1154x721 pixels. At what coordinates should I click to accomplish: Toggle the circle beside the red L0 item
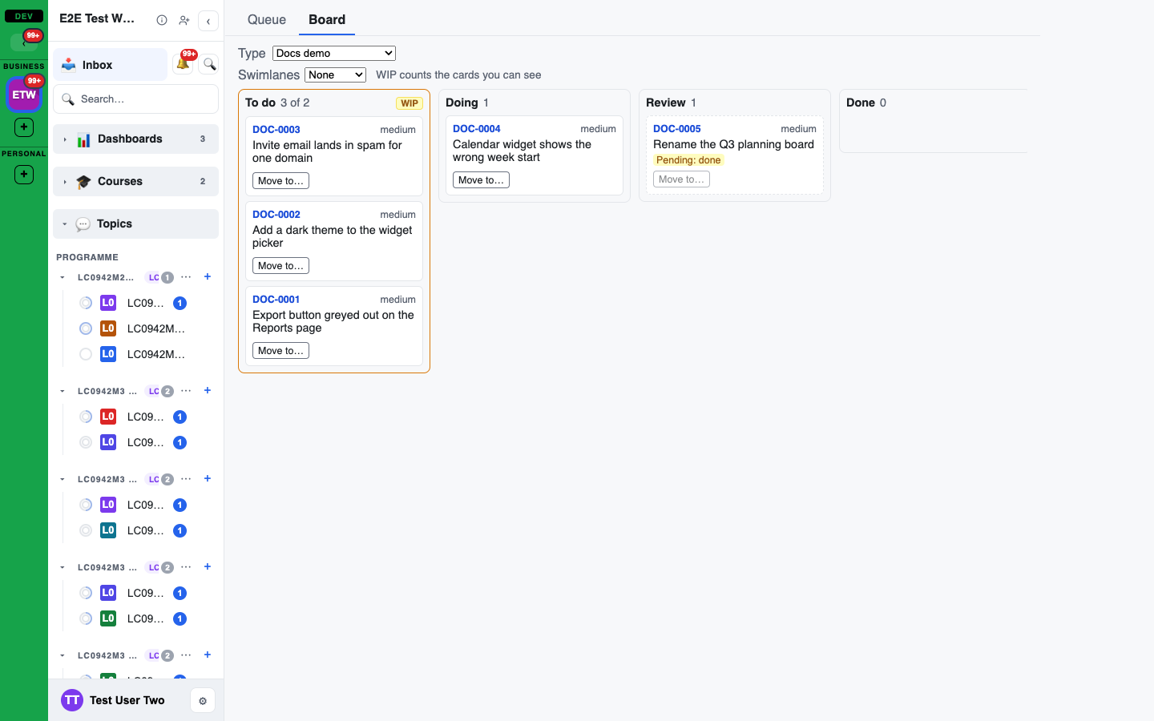[x=86, y=417]
